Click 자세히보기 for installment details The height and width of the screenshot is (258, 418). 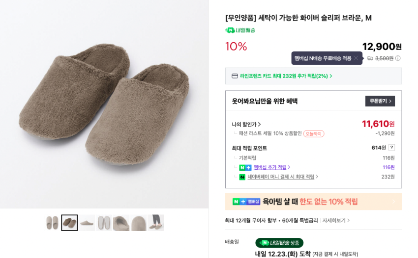pos(336,221)
